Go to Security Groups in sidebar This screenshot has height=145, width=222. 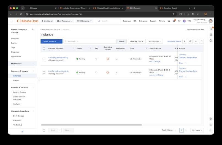(19, 92)
